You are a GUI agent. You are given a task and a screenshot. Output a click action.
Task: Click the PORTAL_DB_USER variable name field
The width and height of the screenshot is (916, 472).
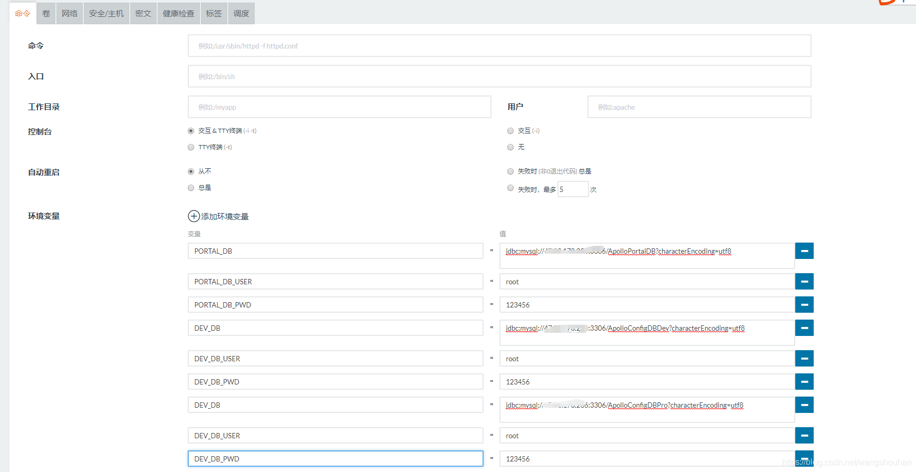(335, 282)
